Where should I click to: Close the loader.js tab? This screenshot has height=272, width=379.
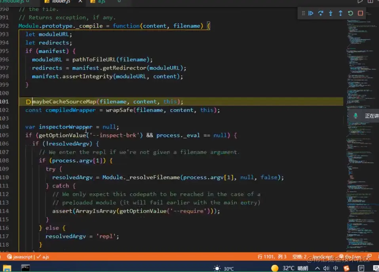point(80,2)
